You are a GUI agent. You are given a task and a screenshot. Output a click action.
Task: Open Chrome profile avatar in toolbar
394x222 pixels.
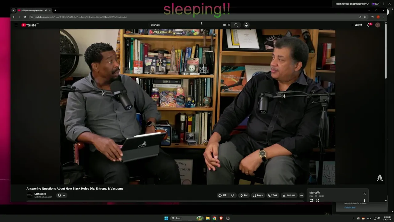tap(378, 17)
